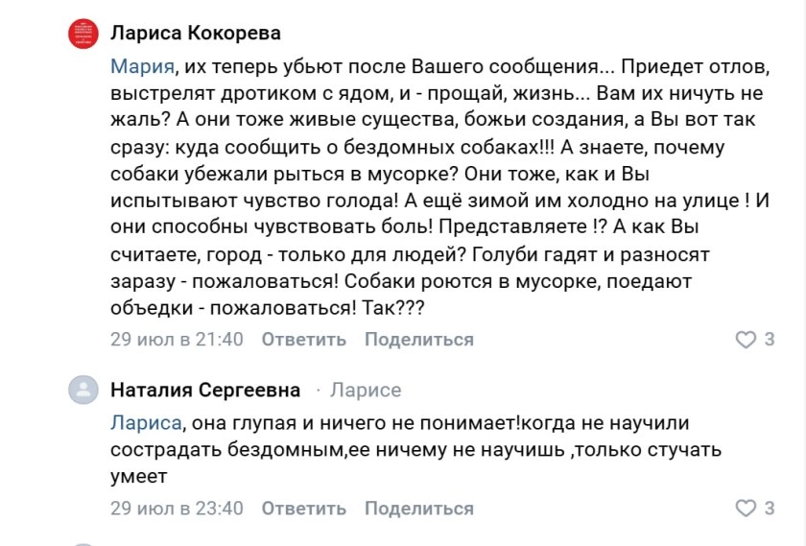Click the like count on Лариса Кокорева's comment

pyautogui.click(x=770, y=340)
